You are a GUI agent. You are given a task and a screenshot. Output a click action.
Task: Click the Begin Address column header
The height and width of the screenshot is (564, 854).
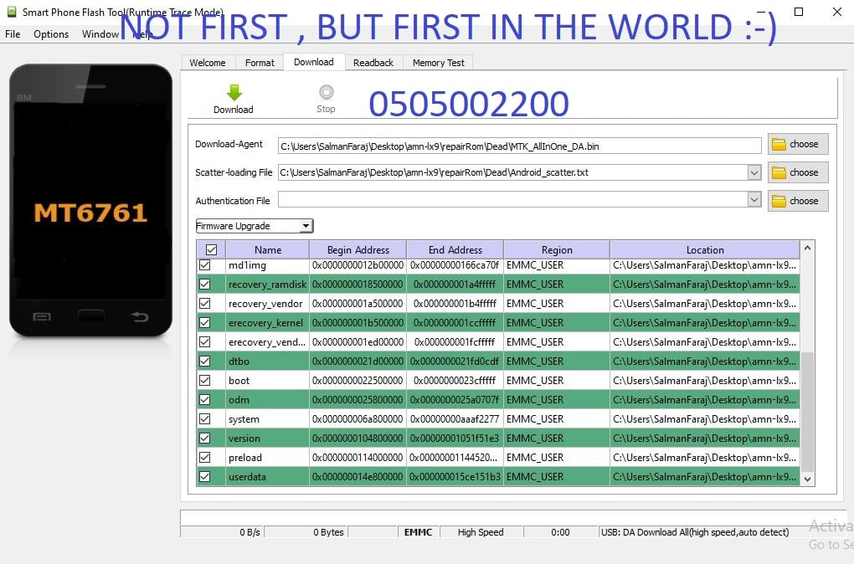pos(358,250)
